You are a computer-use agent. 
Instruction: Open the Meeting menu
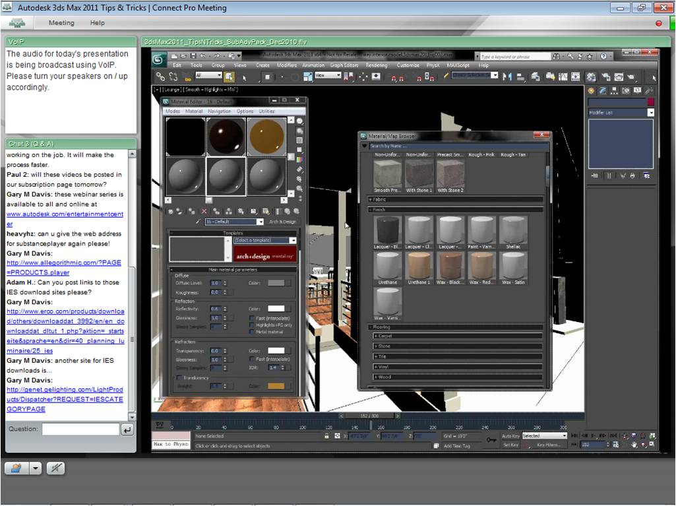(61, 23)
